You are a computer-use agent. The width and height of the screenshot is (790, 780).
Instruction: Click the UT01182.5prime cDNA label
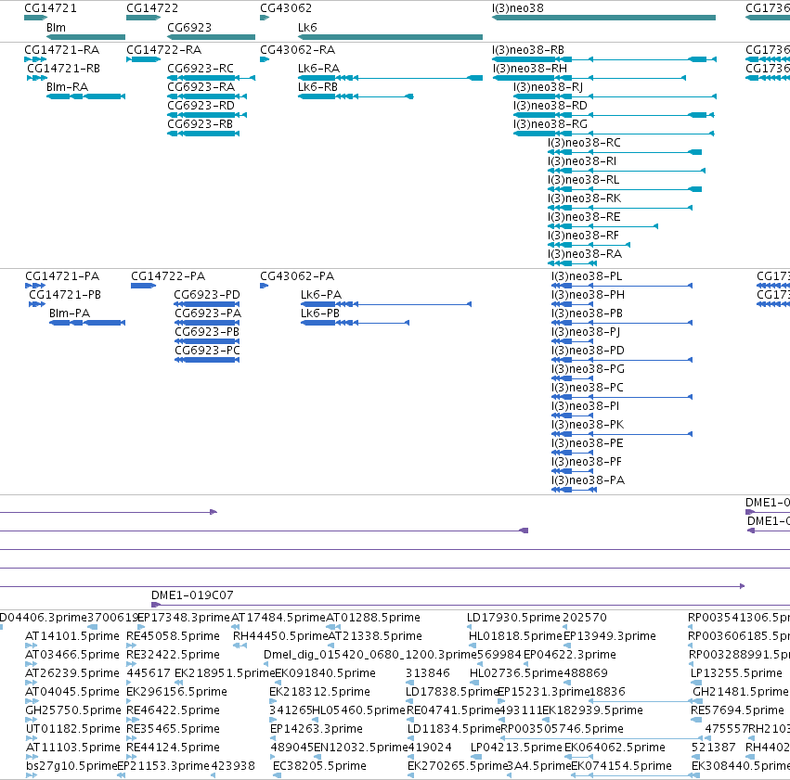coord(73,729)
